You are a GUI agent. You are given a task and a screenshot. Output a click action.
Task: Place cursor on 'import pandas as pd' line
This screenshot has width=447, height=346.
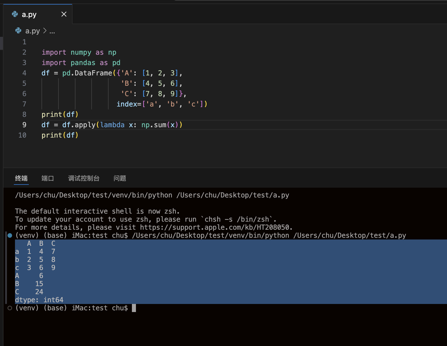click(x=81, y=63)
